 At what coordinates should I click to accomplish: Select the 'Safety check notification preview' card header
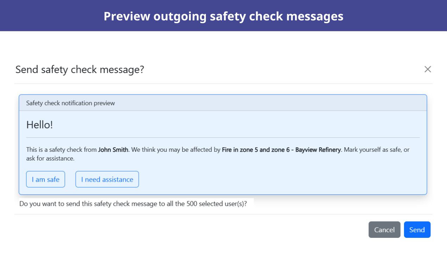point(70,103)
